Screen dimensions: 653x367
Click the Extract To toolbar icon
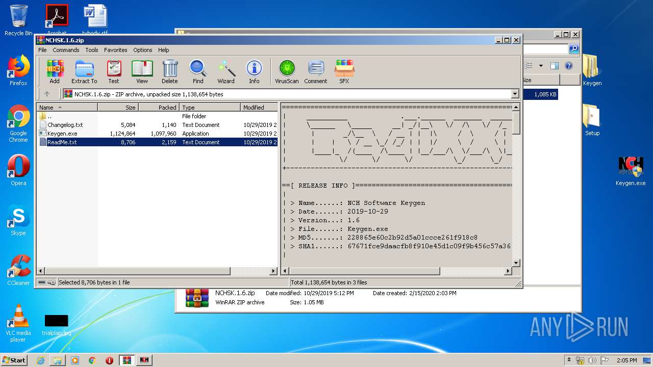84,72
